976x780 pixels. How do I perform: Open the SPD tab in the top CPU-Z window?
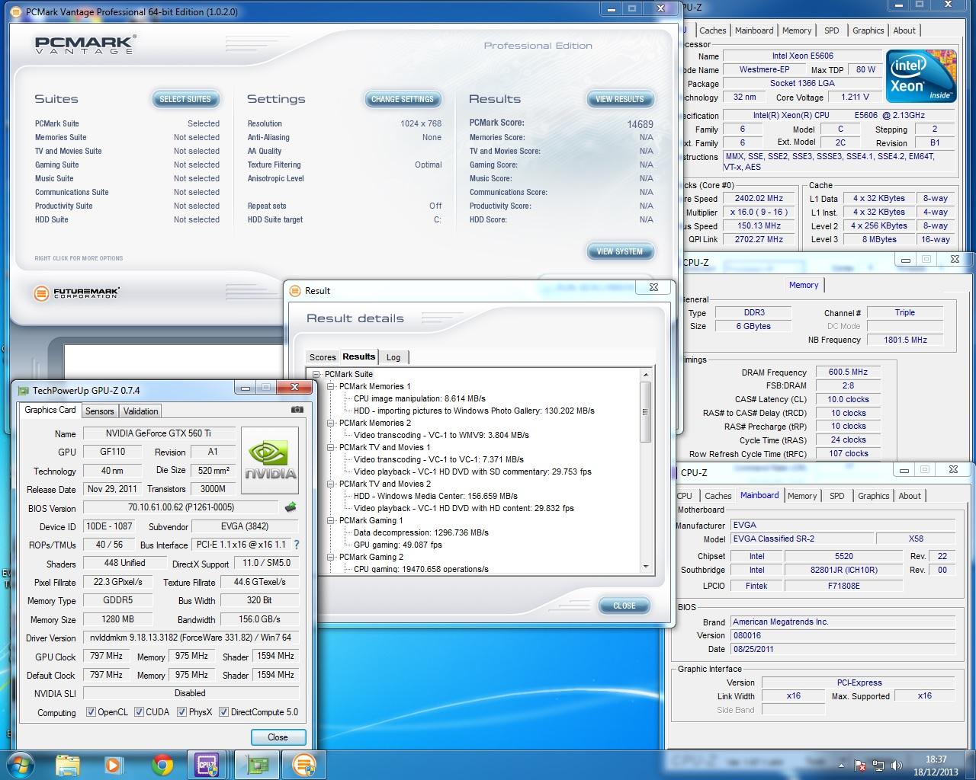pyautogui.click(x=832, y=30)
